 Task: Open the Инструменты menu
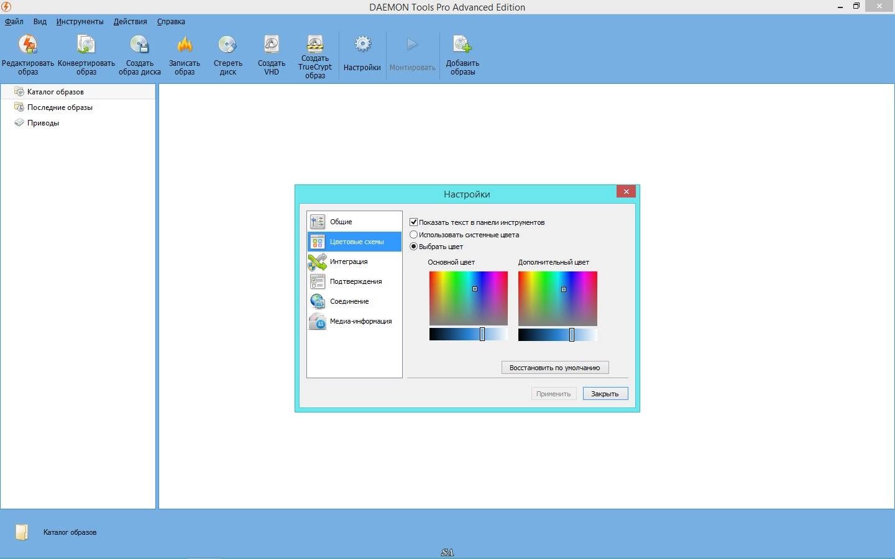coord(80,21)
